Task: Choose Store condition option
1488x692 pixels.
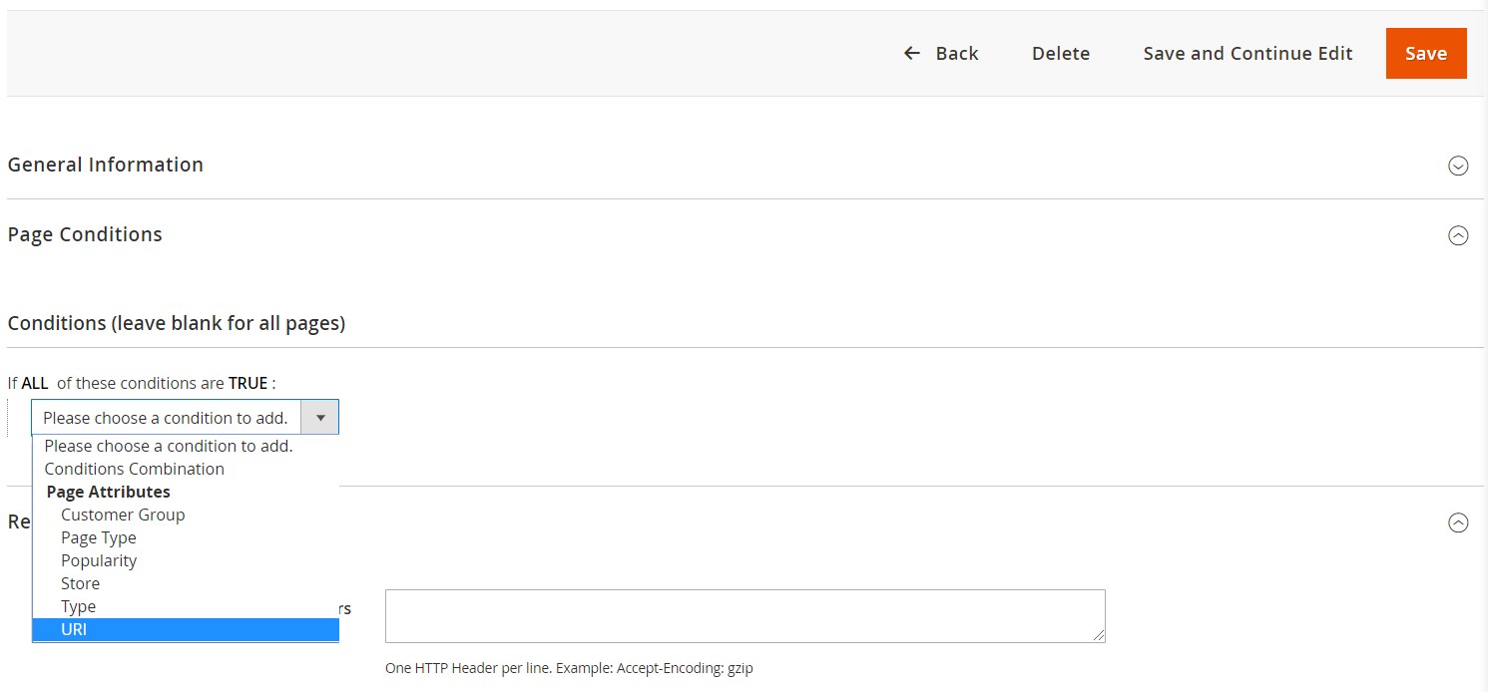Action: click(80, 583)
